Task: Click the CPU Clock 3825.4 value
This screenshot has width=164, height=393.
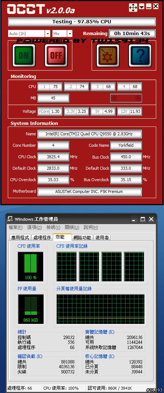Action: click(53, 157)
